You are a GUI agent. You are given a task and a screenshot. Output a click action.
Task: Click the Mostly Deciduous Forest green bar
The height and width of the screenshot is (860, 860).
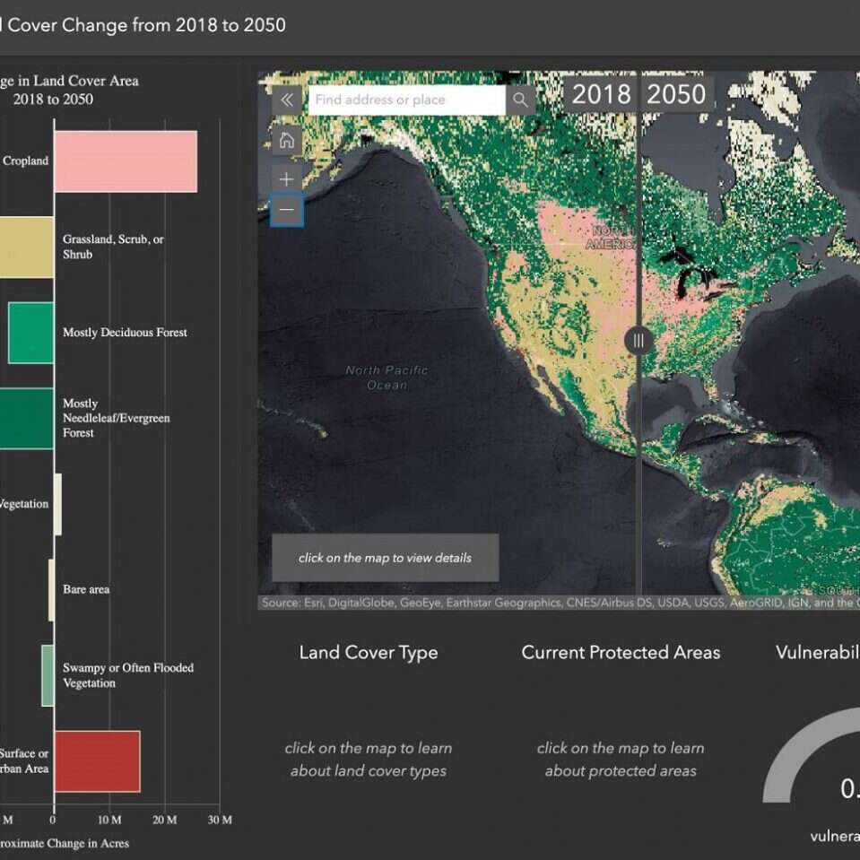click(30, 333)
